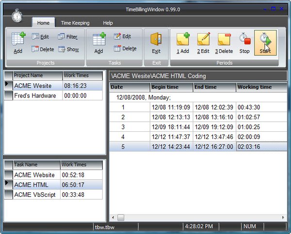This screenshot has width=291, height=234.
Task: Click the Working time column header
Action: (262, 87)
